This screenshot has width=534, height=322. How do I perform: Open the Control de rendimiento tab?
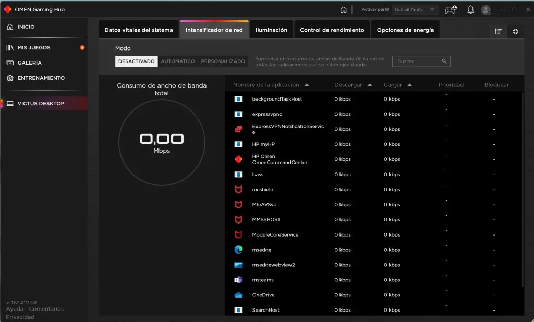pyautogui.click(x=332, y=30)
